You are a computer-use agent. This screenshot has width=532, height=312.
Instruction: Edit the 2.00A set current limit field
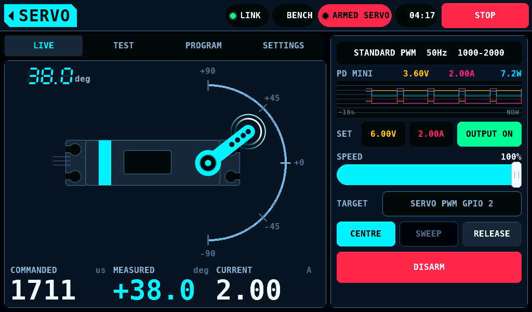point(431,134)
